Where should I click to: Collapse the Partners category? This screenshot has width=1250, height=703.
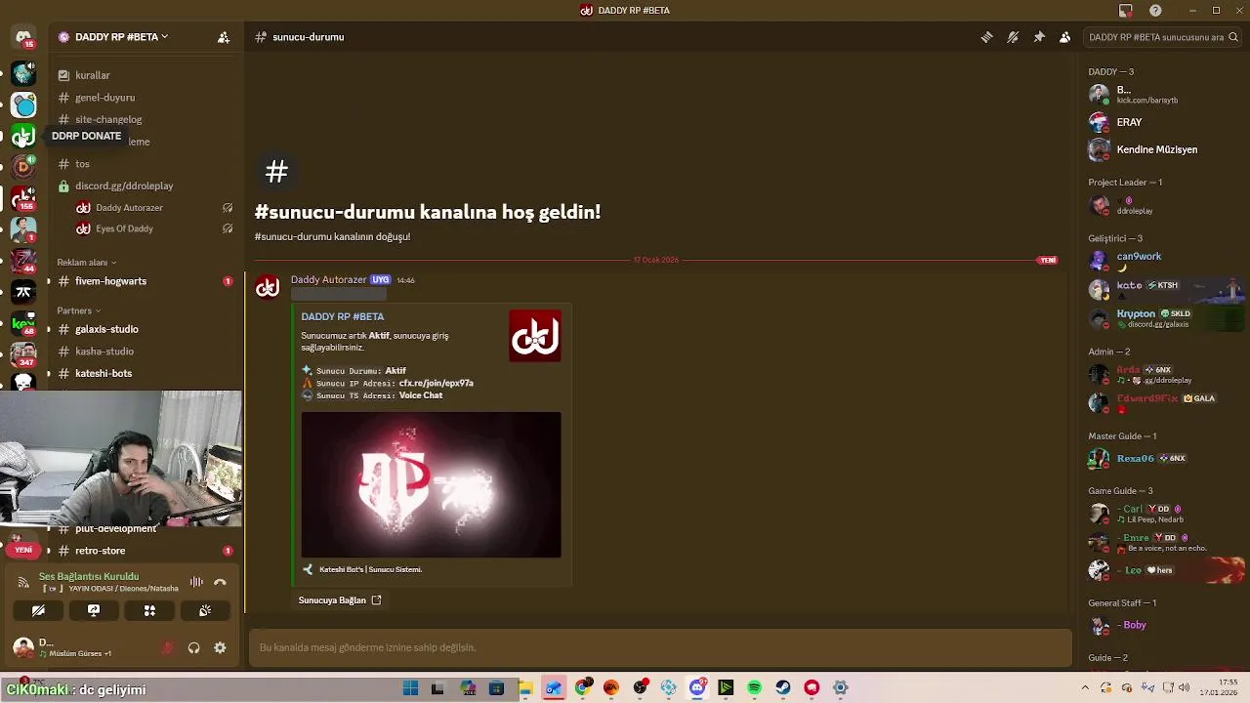tap(78, 310)
